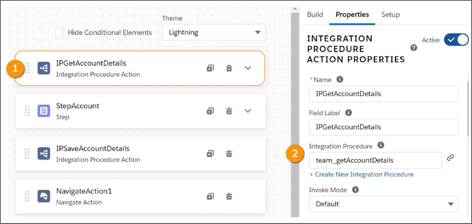This screenshot has width=472, height=224.
Task: Clone the IPGetAccountDetails element
Action: click(210, 68)
